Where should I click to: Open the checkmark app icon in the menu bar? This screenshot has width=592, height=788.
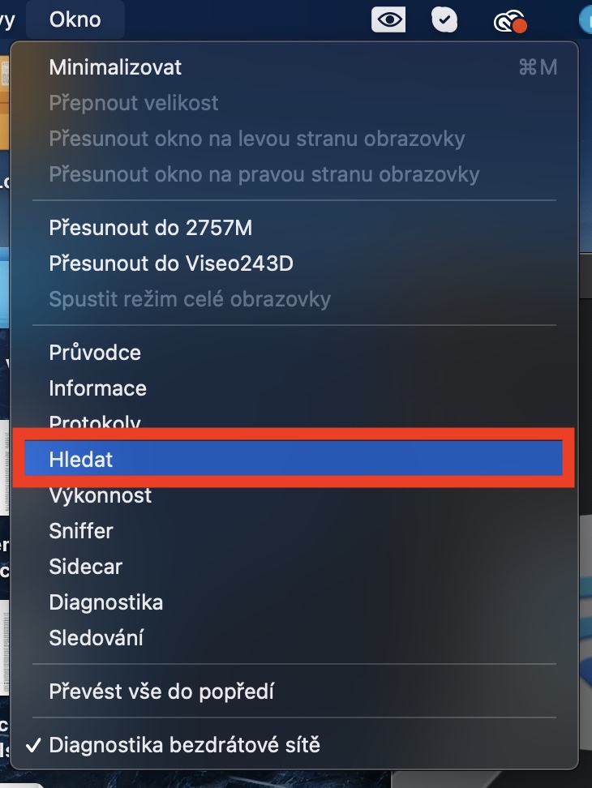(x=444, y=19)
